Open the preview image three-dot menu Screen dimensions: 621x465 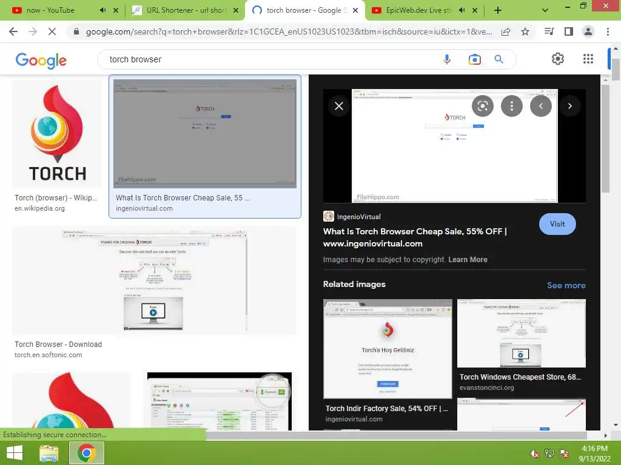point(512,106)
